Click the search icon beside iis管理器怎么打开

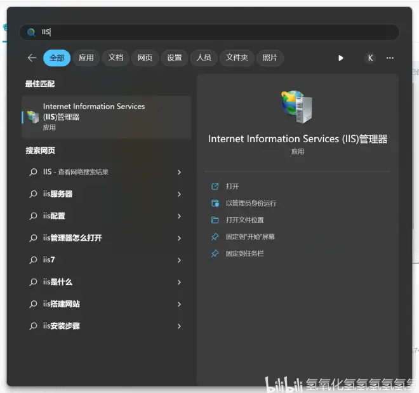tap(33, 238)
